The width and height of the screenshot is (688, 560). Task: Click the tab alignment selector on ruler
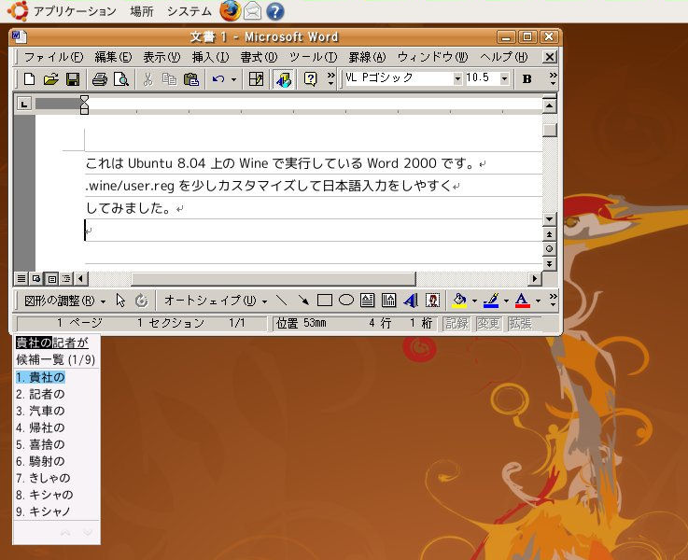tap(24, 104)
